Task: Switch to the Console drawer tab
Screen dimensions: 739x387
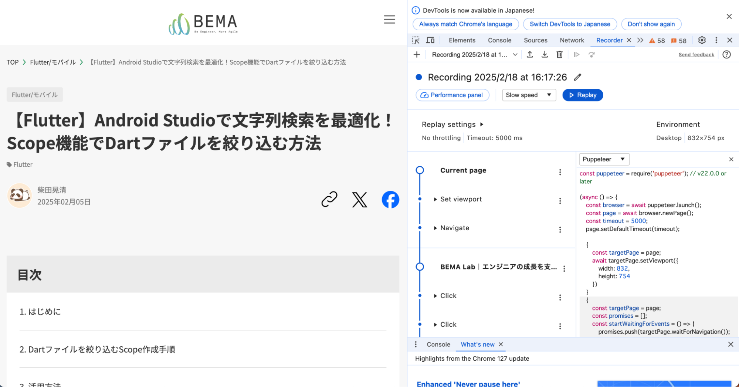Action: pyautogui.click(x=438, y=344)
